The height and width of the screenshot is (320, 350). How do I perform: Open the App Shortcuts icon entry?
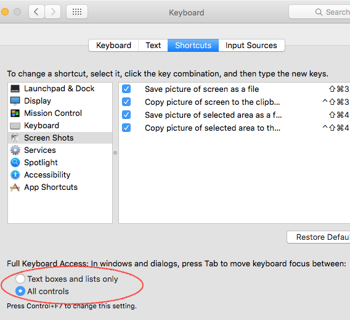coord(15,187)
